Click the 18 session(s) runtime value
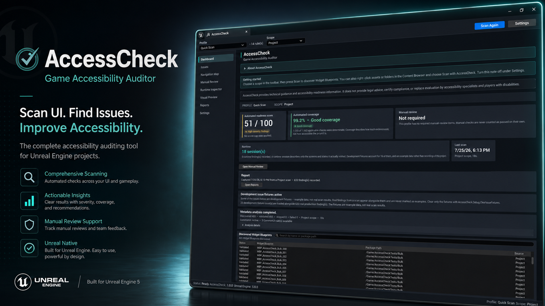This screenshot has width=545, height=306. tap(253, 152)
